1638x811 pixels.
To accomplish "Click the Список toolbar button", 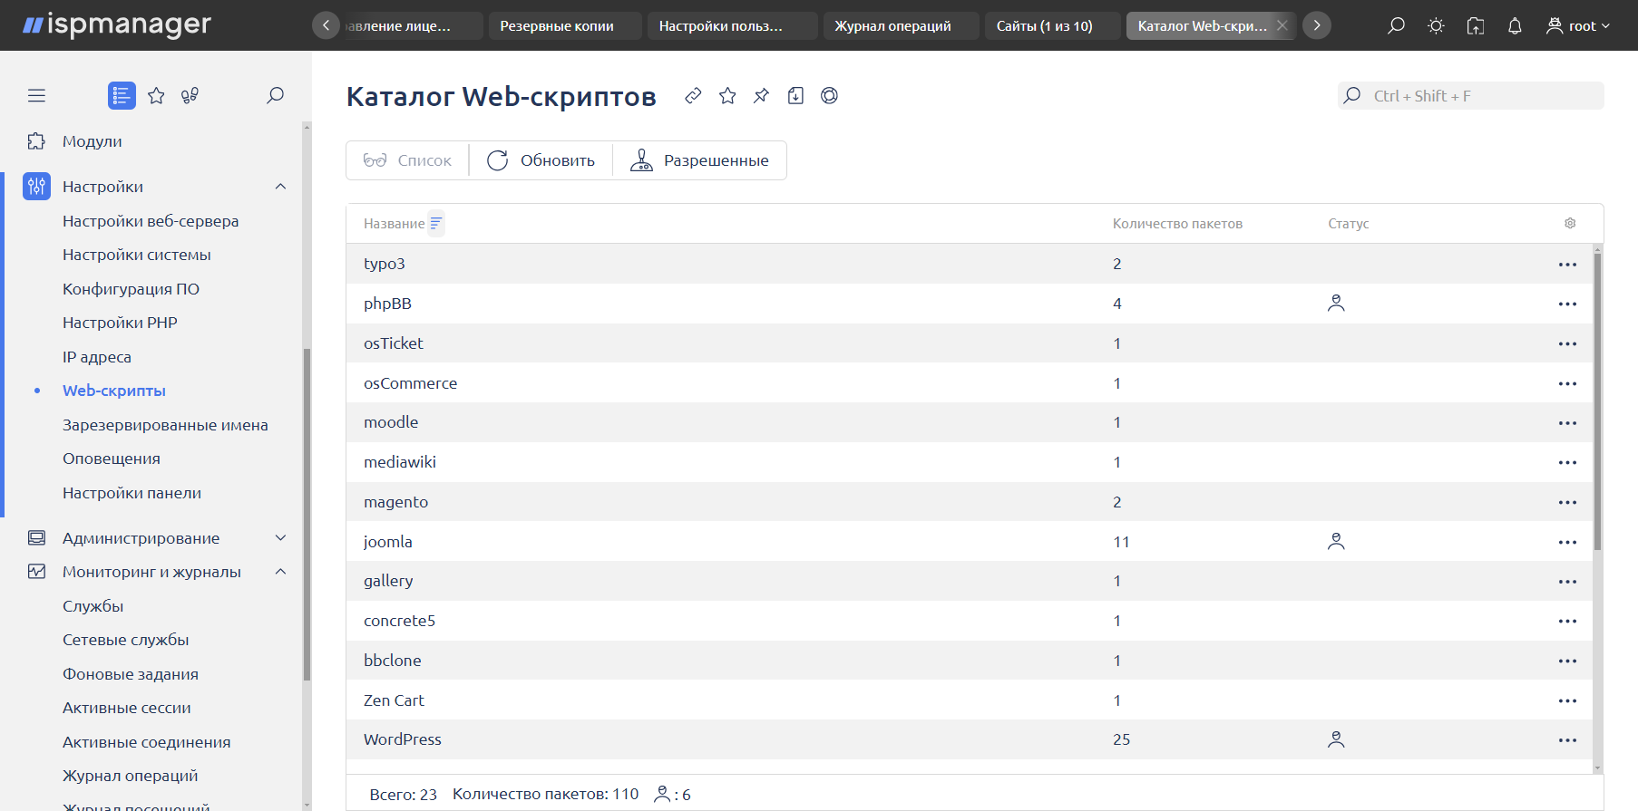I will [x=407, y=160].
